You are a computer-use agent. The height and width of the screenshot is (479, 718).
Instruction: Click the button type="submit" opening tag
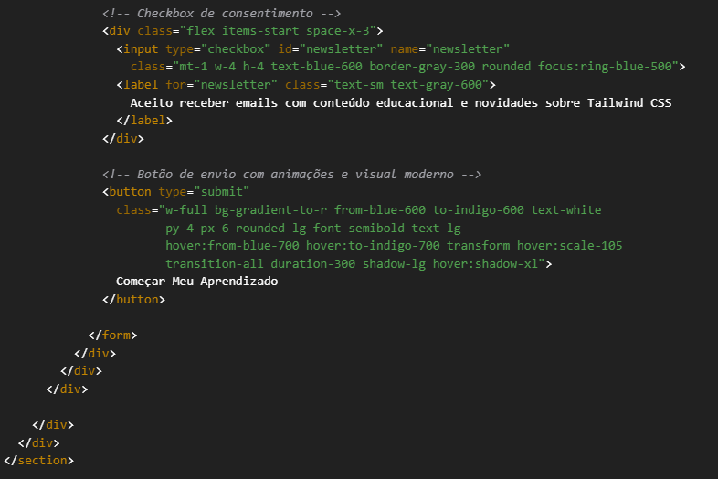tap(175, 192)
